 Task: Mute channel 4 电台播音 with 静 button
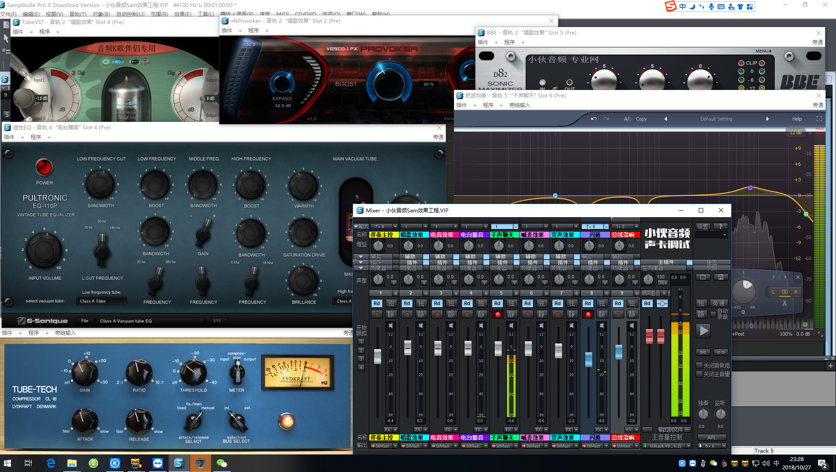coord(481,314)
